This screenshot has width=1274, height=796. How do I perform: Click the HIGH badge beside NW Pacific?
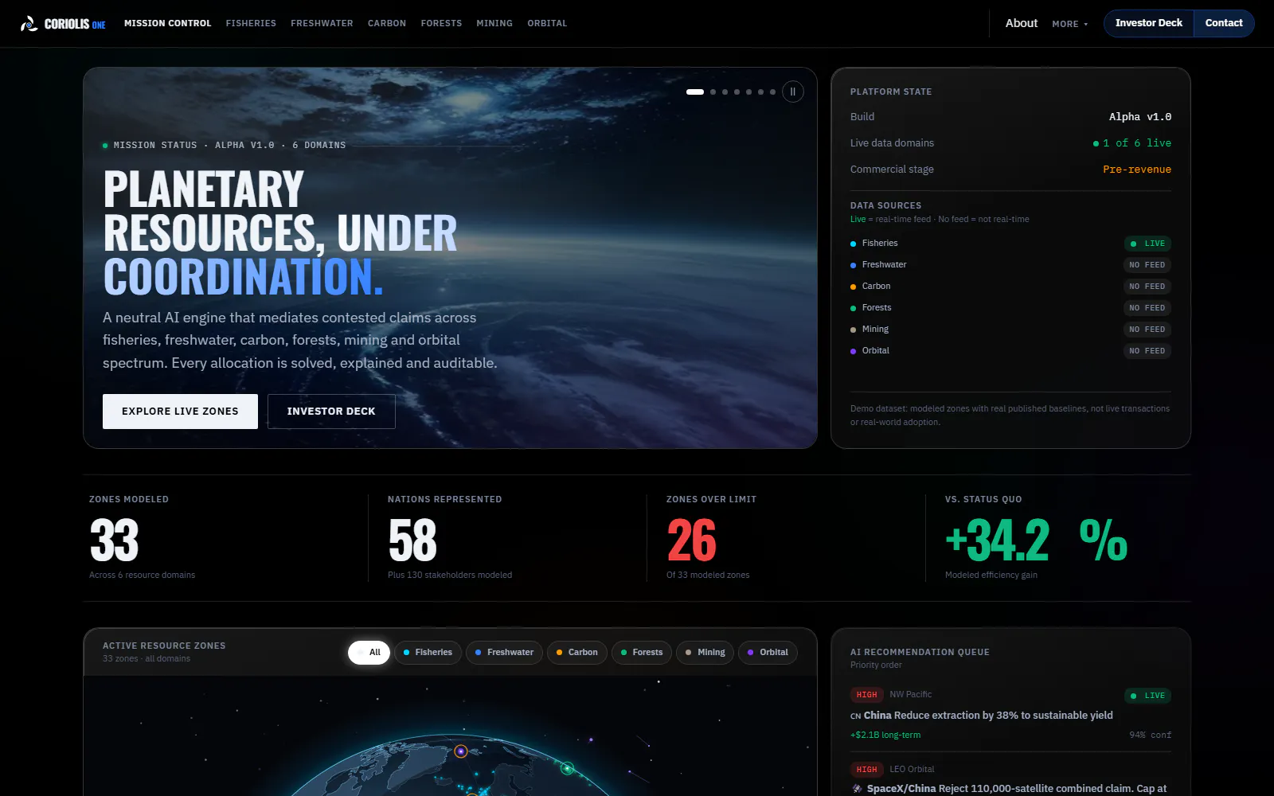click(867, 695)
